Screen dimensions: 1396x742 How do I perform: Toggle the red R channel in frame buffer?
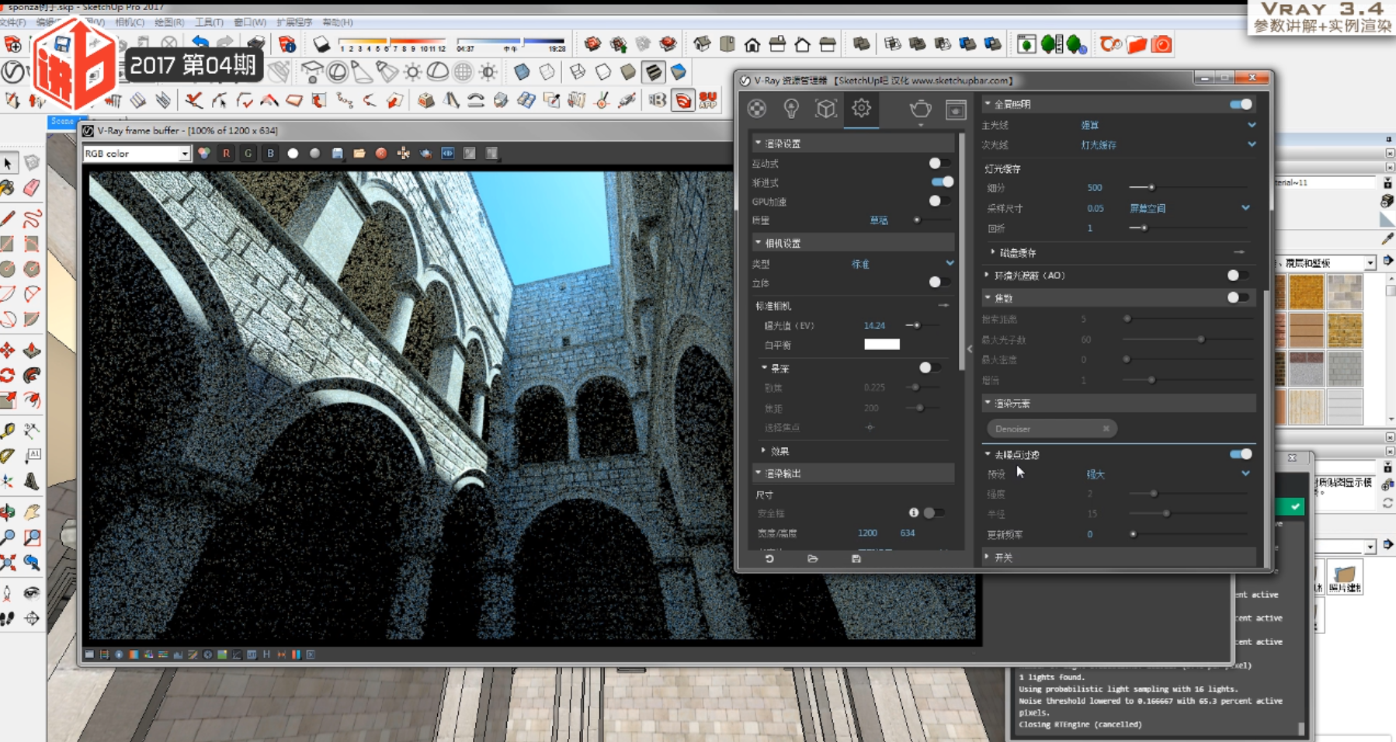click(x=226, y=154)
